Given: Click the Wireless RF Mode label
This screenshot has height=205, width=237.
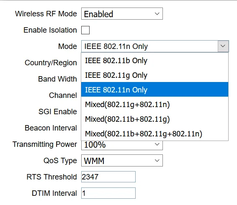Looking at the screenshot, I should point(46,14).
